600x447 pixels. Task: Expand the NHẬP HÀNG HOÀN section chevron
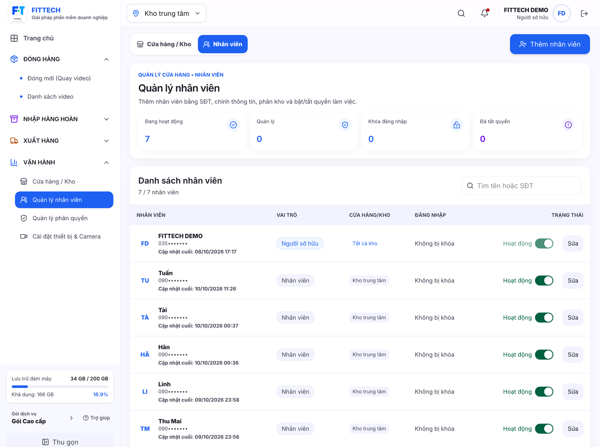click(106, 119)
